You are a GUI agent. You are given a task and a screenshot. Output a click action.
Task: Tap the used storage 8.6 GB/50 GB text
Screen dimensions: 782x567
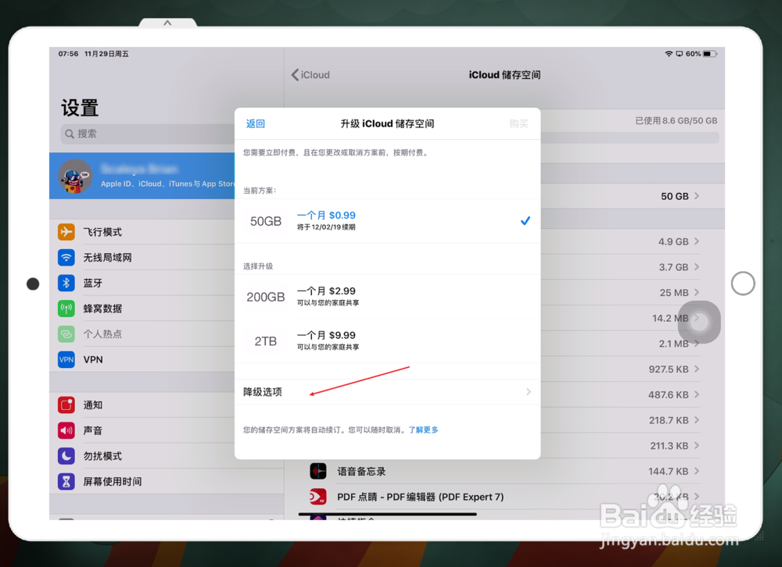click(676, 120)
